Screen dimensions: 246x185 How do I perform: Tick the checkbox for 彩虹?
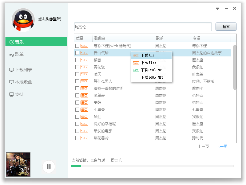pyautogui.click(x=77, y=117)
